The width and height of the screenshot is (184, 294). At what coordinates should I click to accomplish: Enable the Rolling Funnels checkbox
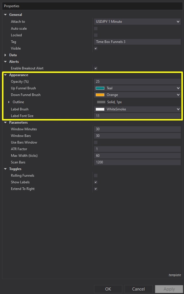[x=96, y=176]
